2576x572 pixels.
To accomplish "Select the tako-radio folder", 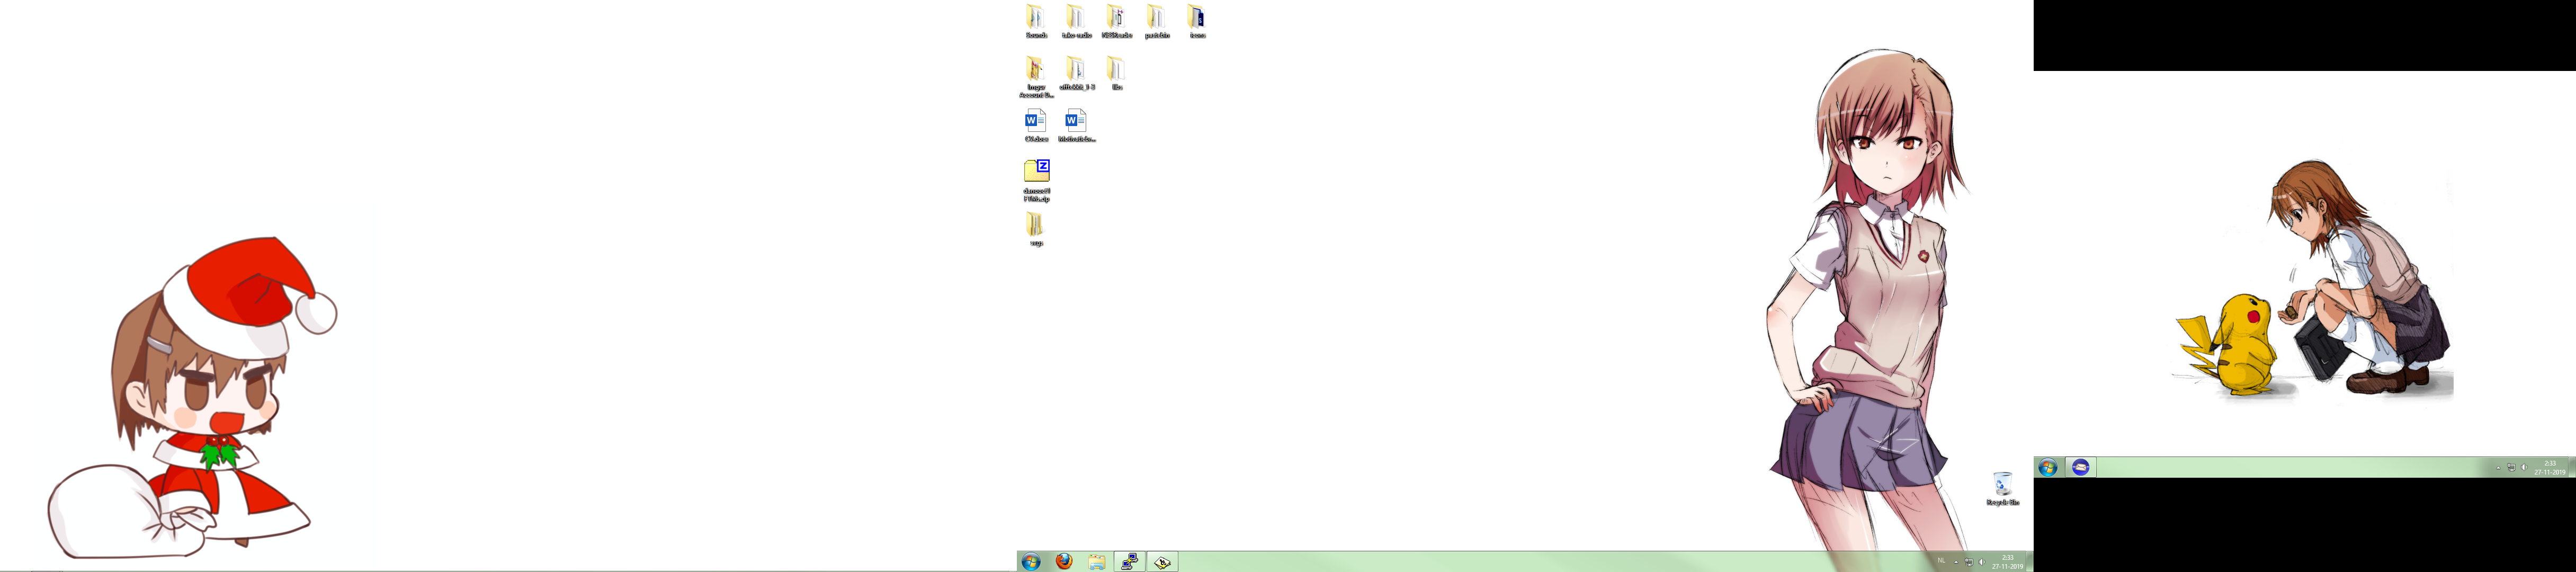I will [x=1075, y=19].
